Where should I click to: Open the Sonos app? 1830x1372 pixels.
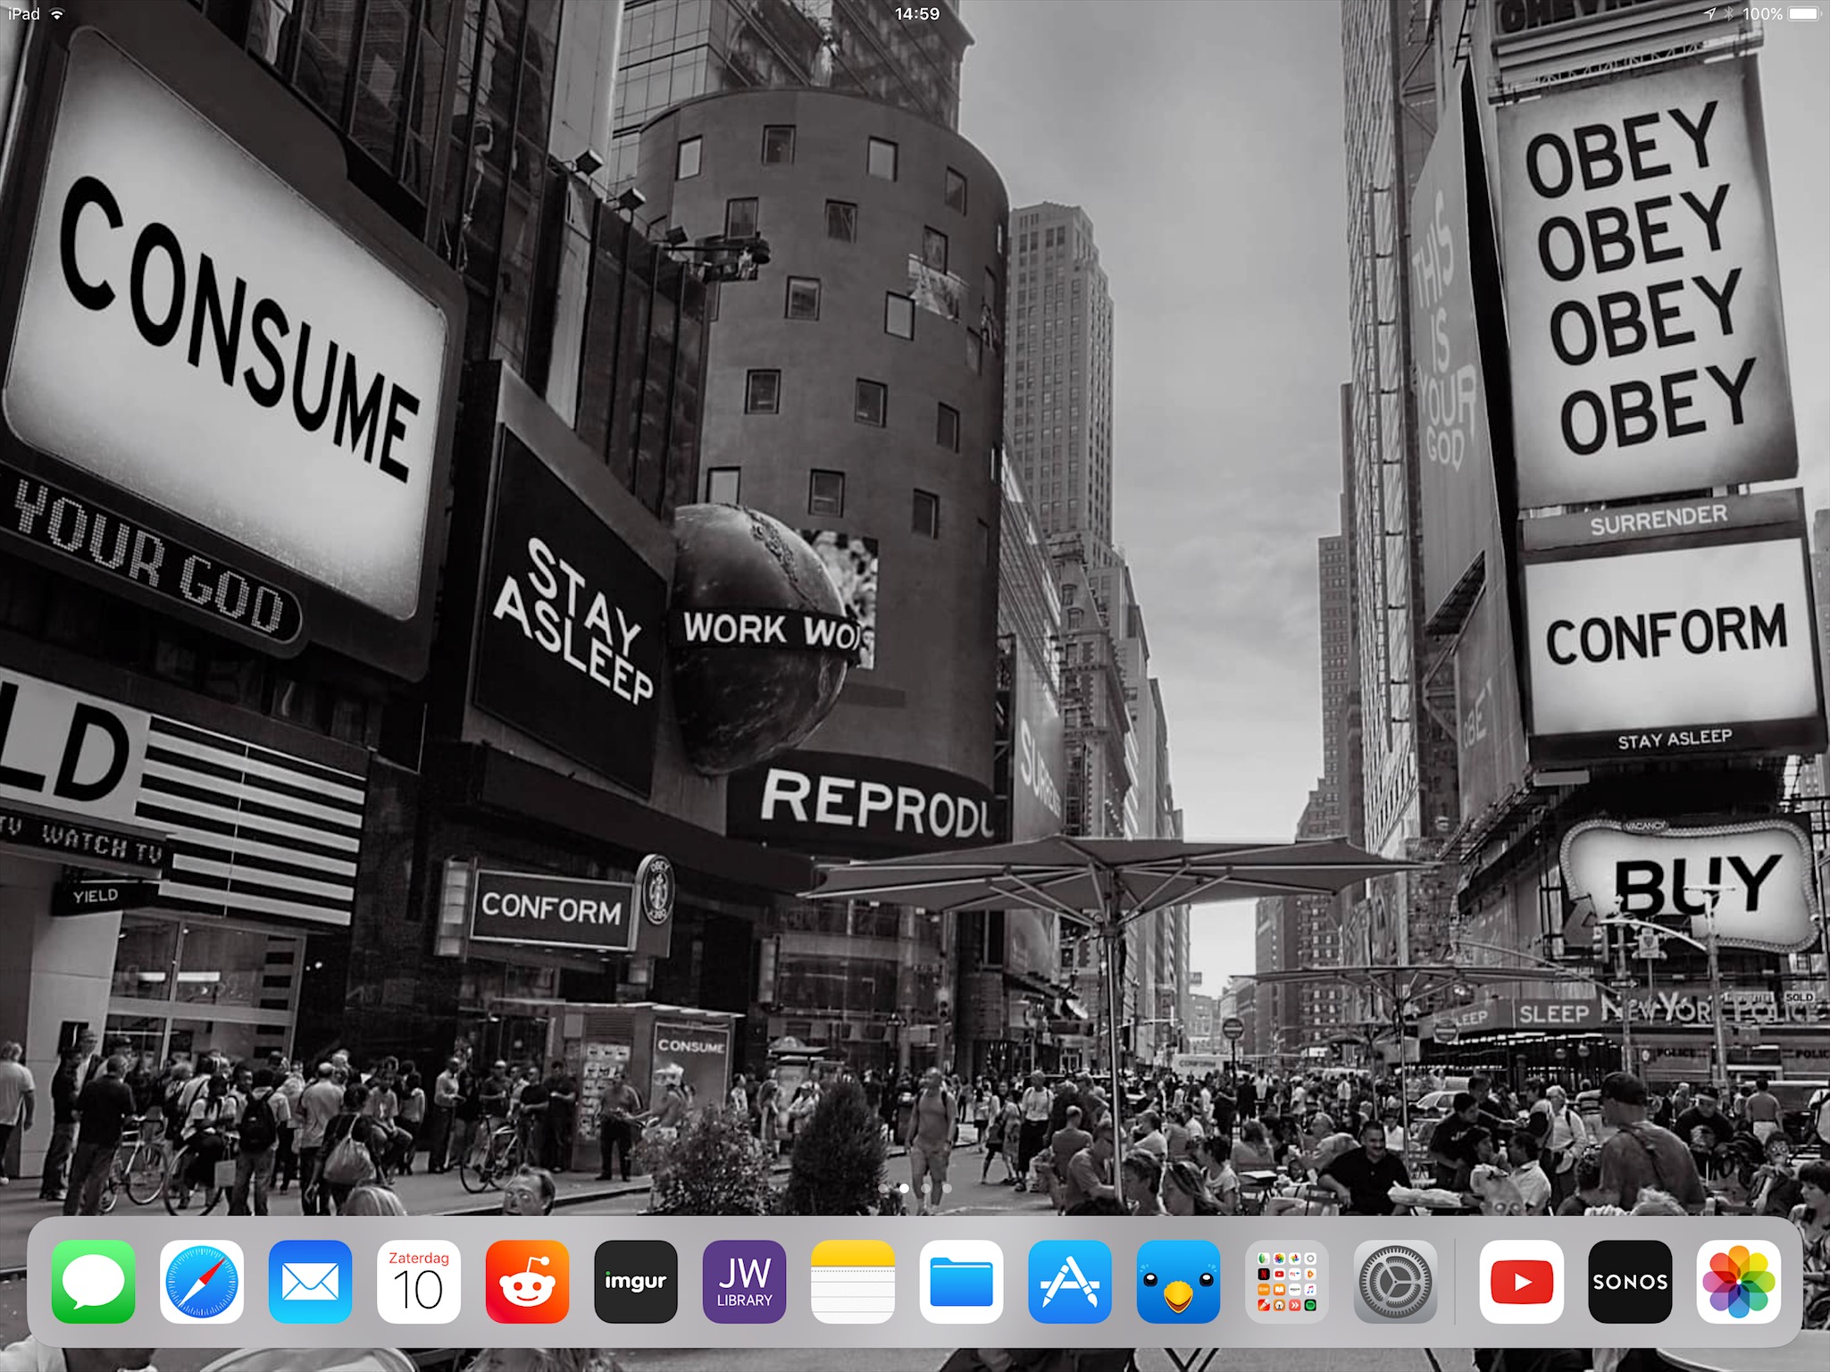(1630, 1281)
